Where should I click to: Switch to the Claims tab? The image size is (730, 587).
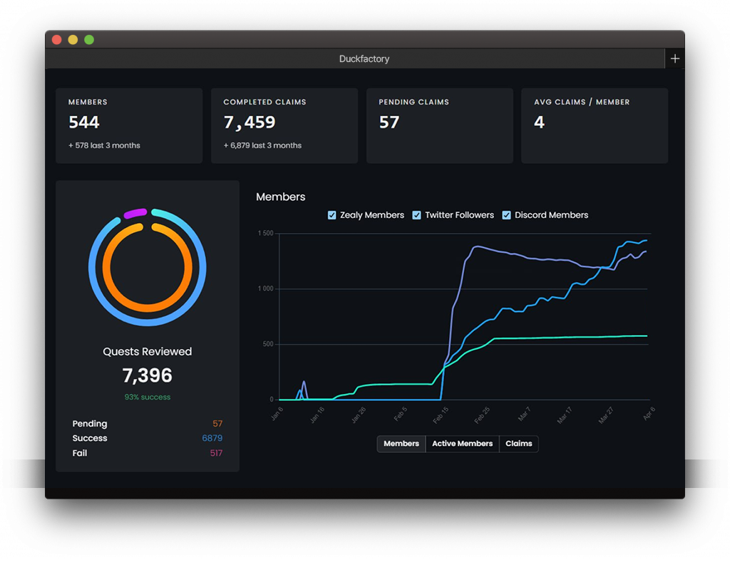[518, 444]
